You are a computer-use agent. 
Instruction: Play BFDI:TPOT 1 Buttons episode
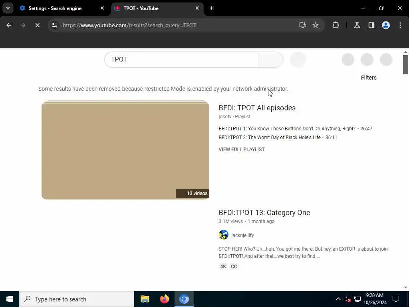[295, 129]
